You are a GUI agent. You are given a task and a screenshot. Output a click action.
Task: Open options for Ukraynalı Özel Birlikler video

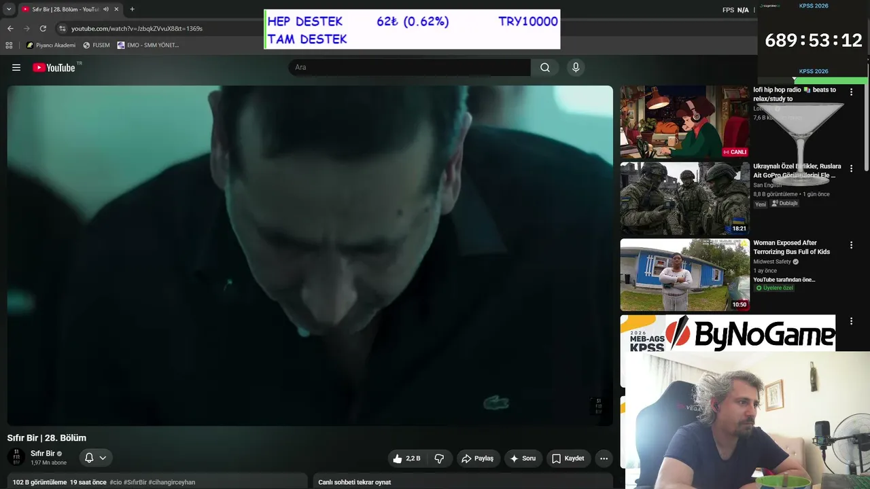click(x=851, y=168)
